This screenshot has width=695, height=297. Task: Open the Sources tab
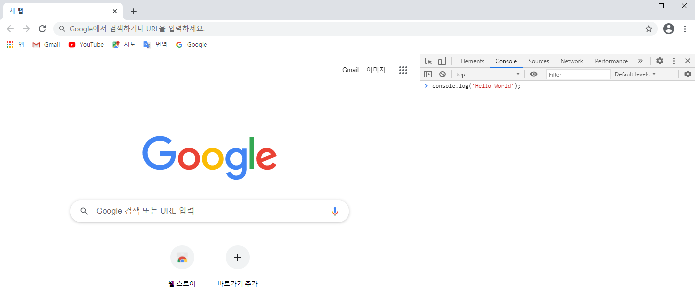pos(539,61)
